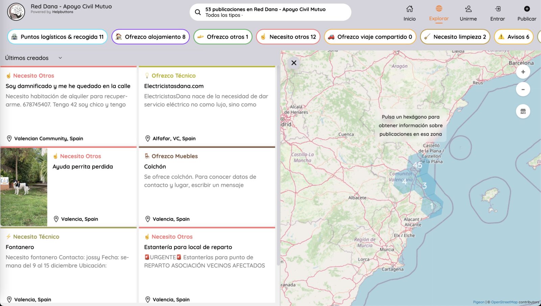
Task: Open the Electricistasdana.com post card
Action: [207, 107]
